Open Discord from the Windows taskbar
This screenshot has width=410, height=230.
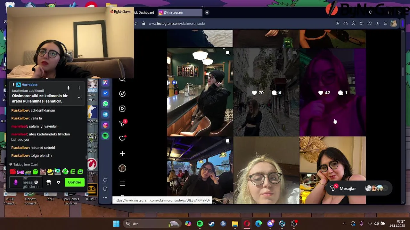(x=271, y=224)
